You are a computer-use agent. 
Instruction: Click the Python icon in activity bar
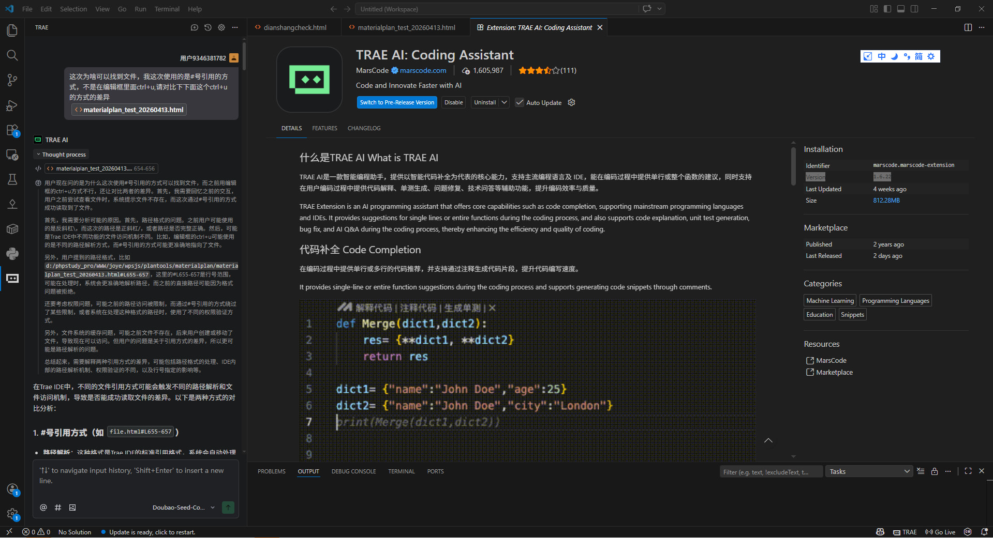12,254
